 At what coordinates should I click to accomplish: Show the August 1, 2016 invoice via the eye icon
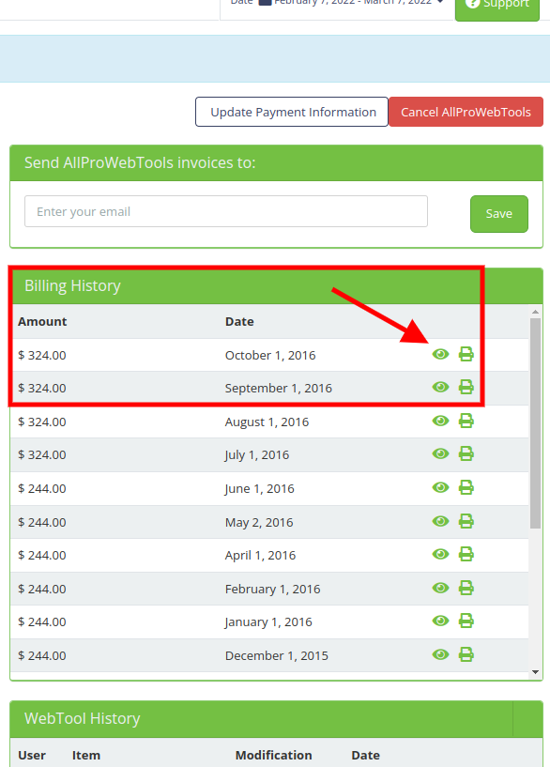pyautogui.click(x=440, y=421)
